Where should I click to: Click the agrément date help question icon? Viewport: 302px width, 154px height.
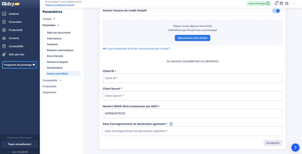coord(171,124)
